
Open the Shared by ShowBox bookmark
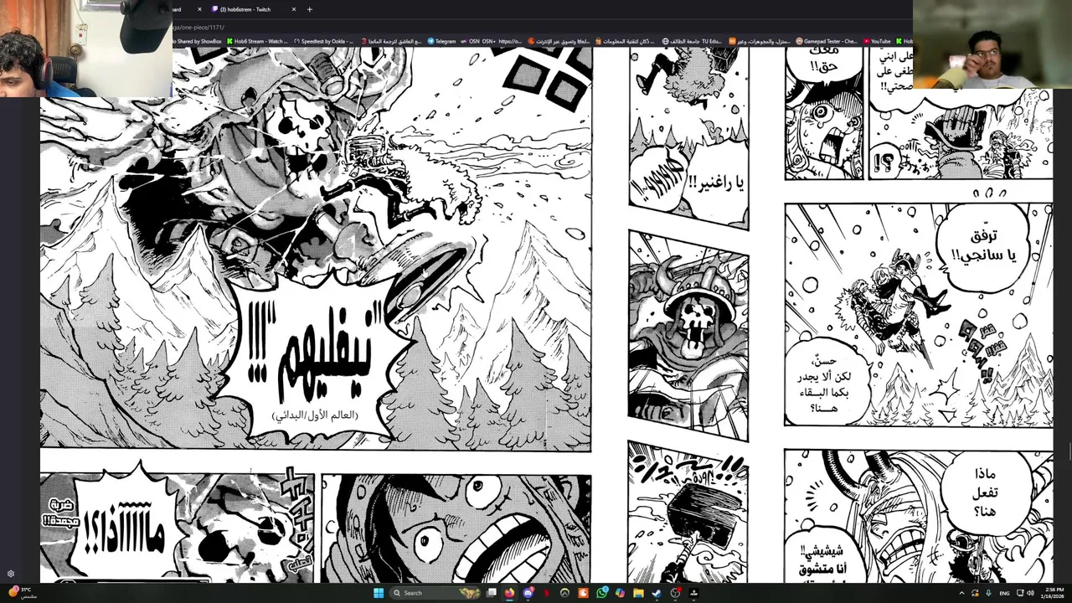(x=198, y=41)
